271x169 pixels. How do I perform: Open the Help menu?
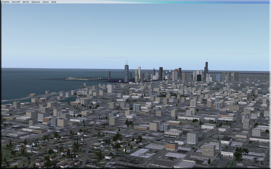[54, 2]
